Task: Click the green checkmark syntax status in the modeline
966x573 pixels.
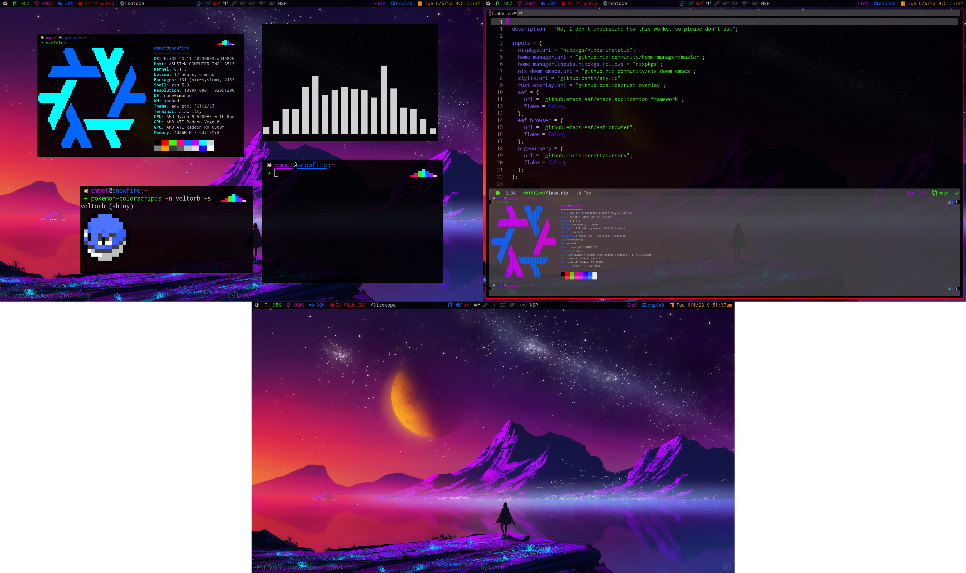Action: (957, 193)
